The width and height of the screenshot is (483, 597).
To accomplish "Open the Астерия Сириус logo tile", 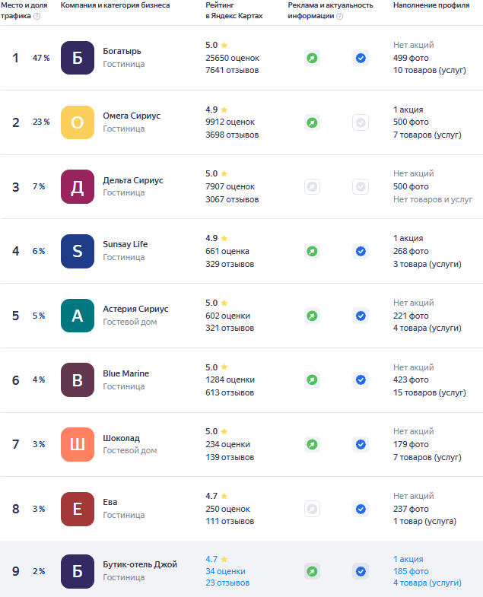I will click(x=78, y=316).
